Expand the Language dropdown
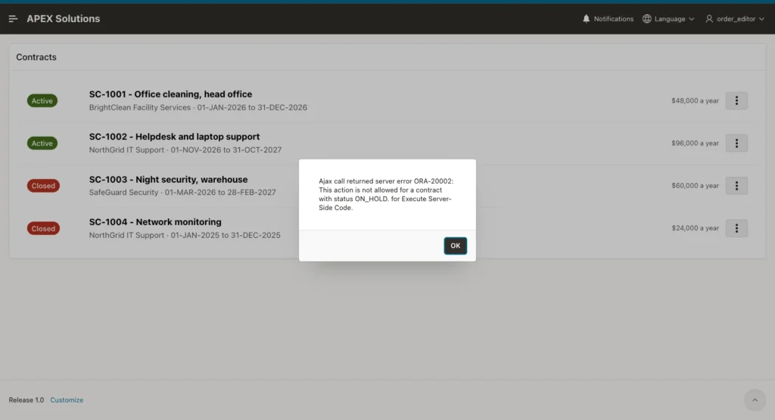The width and height of the screenshot is (775, 420). (x=668, y=19)
